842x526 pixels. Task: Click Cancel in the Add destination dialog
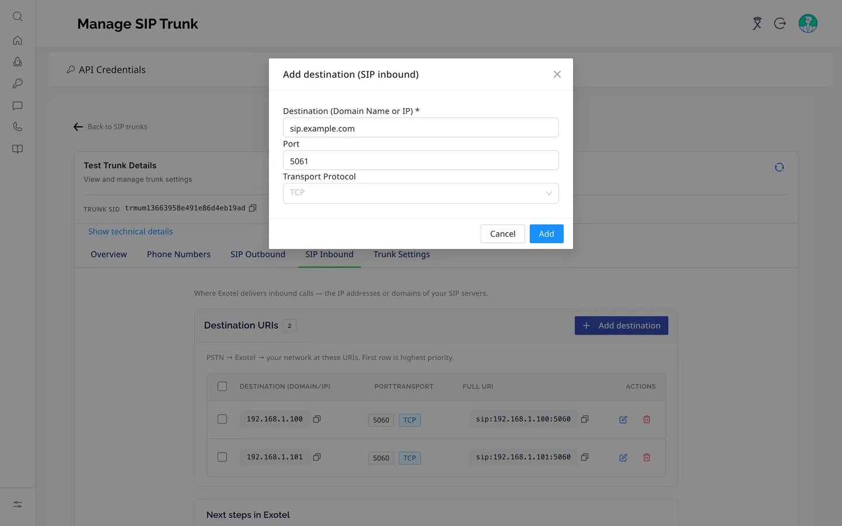(x=503, y=234)
